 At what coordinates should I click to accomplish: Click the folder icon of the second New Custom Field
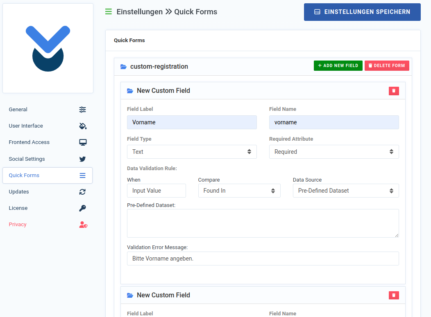130,295
